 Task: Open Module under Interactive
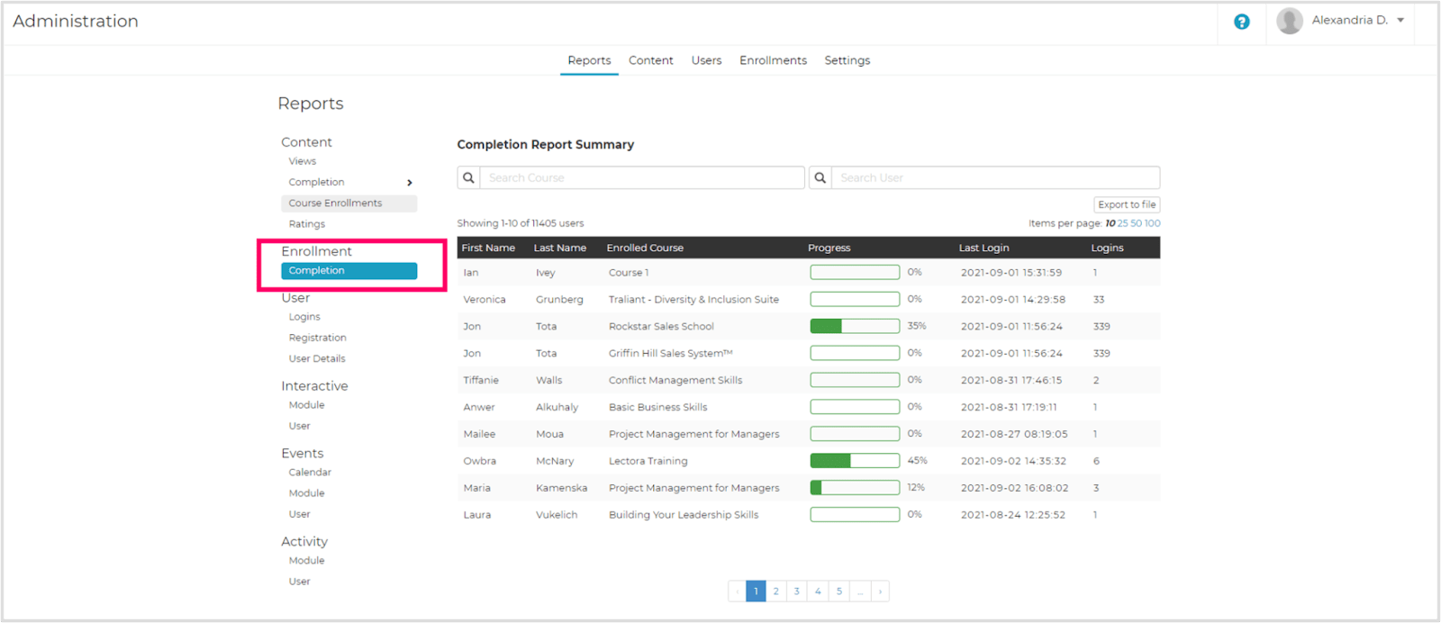click(x=306, y=405)
